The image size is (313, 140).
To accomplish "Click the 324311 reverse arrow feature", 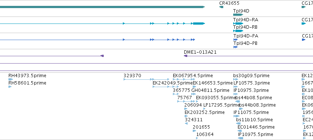I will coord(186,123).
